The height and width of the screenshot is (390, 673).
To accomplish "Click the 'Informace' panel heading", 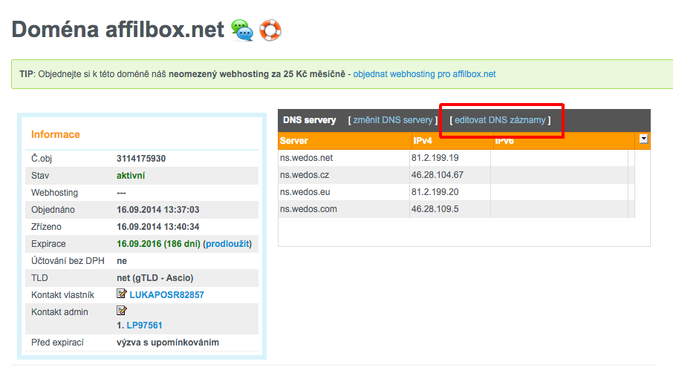I will [x=56, y=134].
